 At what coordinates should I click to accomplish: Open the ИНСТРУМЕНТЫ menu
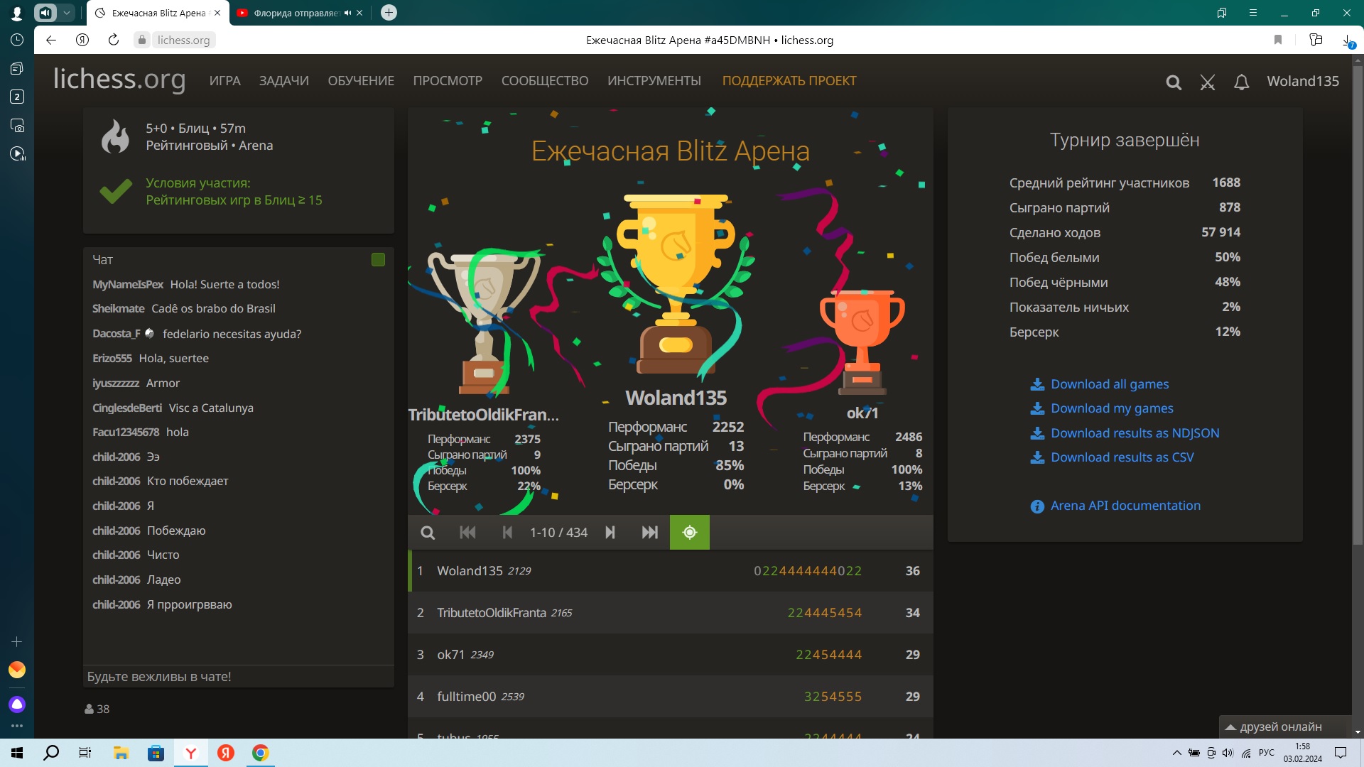[x=654, y=81]
